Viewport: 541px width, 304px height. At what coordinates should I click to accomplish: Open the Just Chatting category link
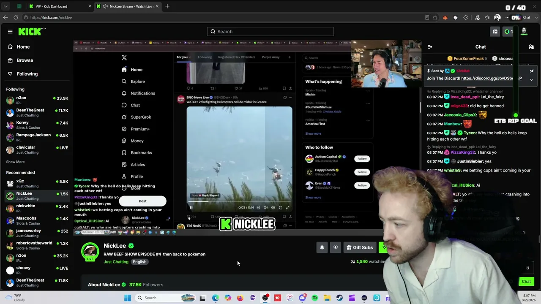[116, 262]
